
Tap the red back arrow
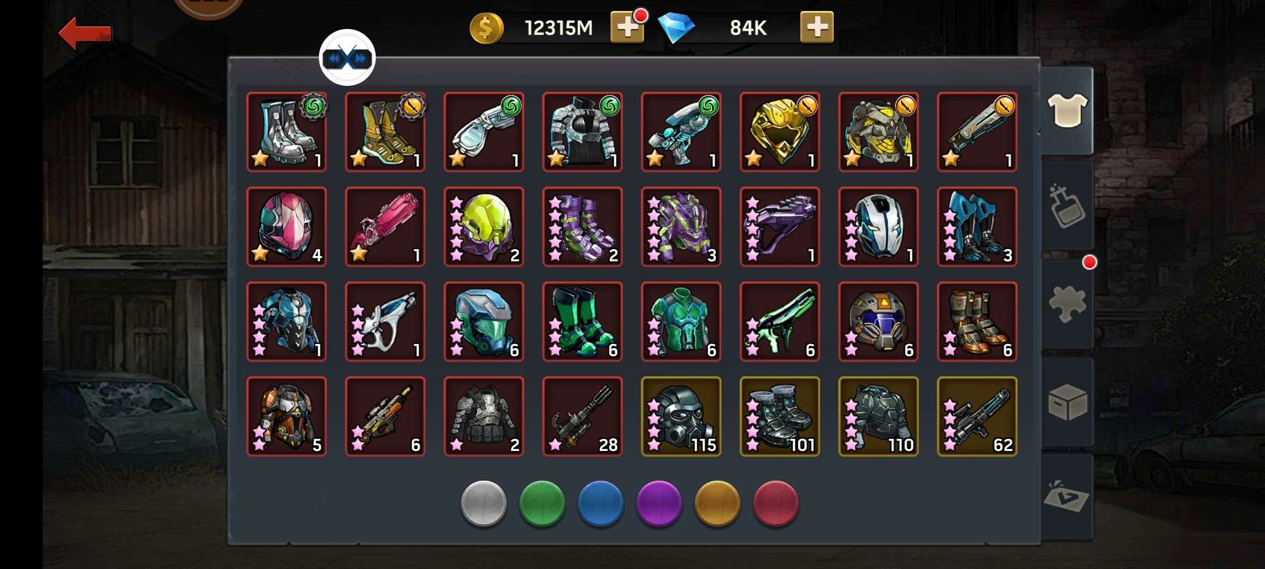tap(85, 33)
